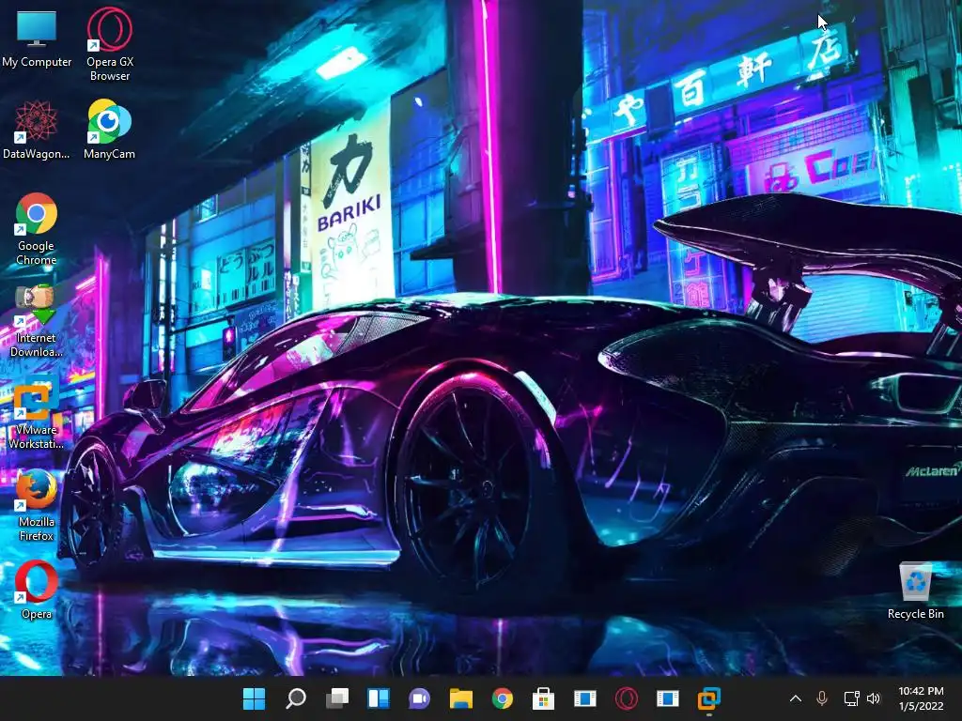Click Opera GX icon in the taskbar
The height and width of the screenshot is (721, 962).
[627, 698]
